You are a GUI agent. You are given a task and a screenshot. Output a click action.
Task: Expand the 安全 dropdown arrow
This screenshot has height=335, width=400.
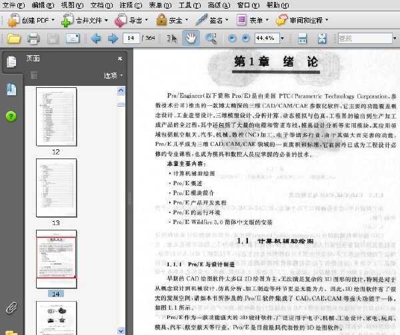click(x=187, y=20)
